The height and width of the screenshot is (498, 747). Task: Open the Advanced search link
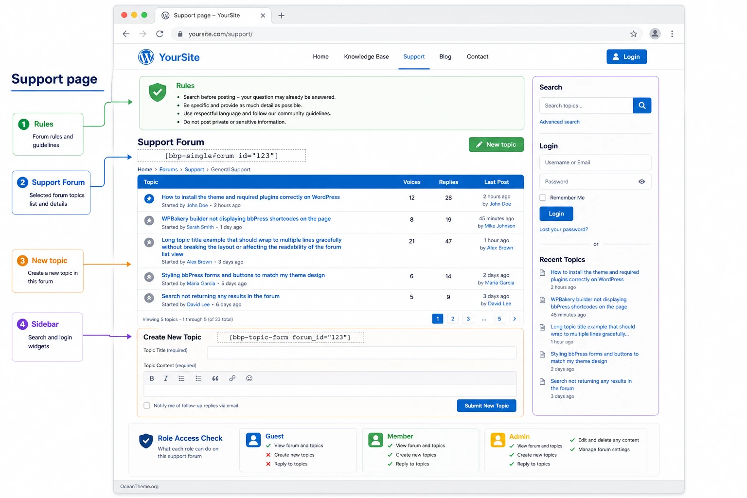[559, 122]
